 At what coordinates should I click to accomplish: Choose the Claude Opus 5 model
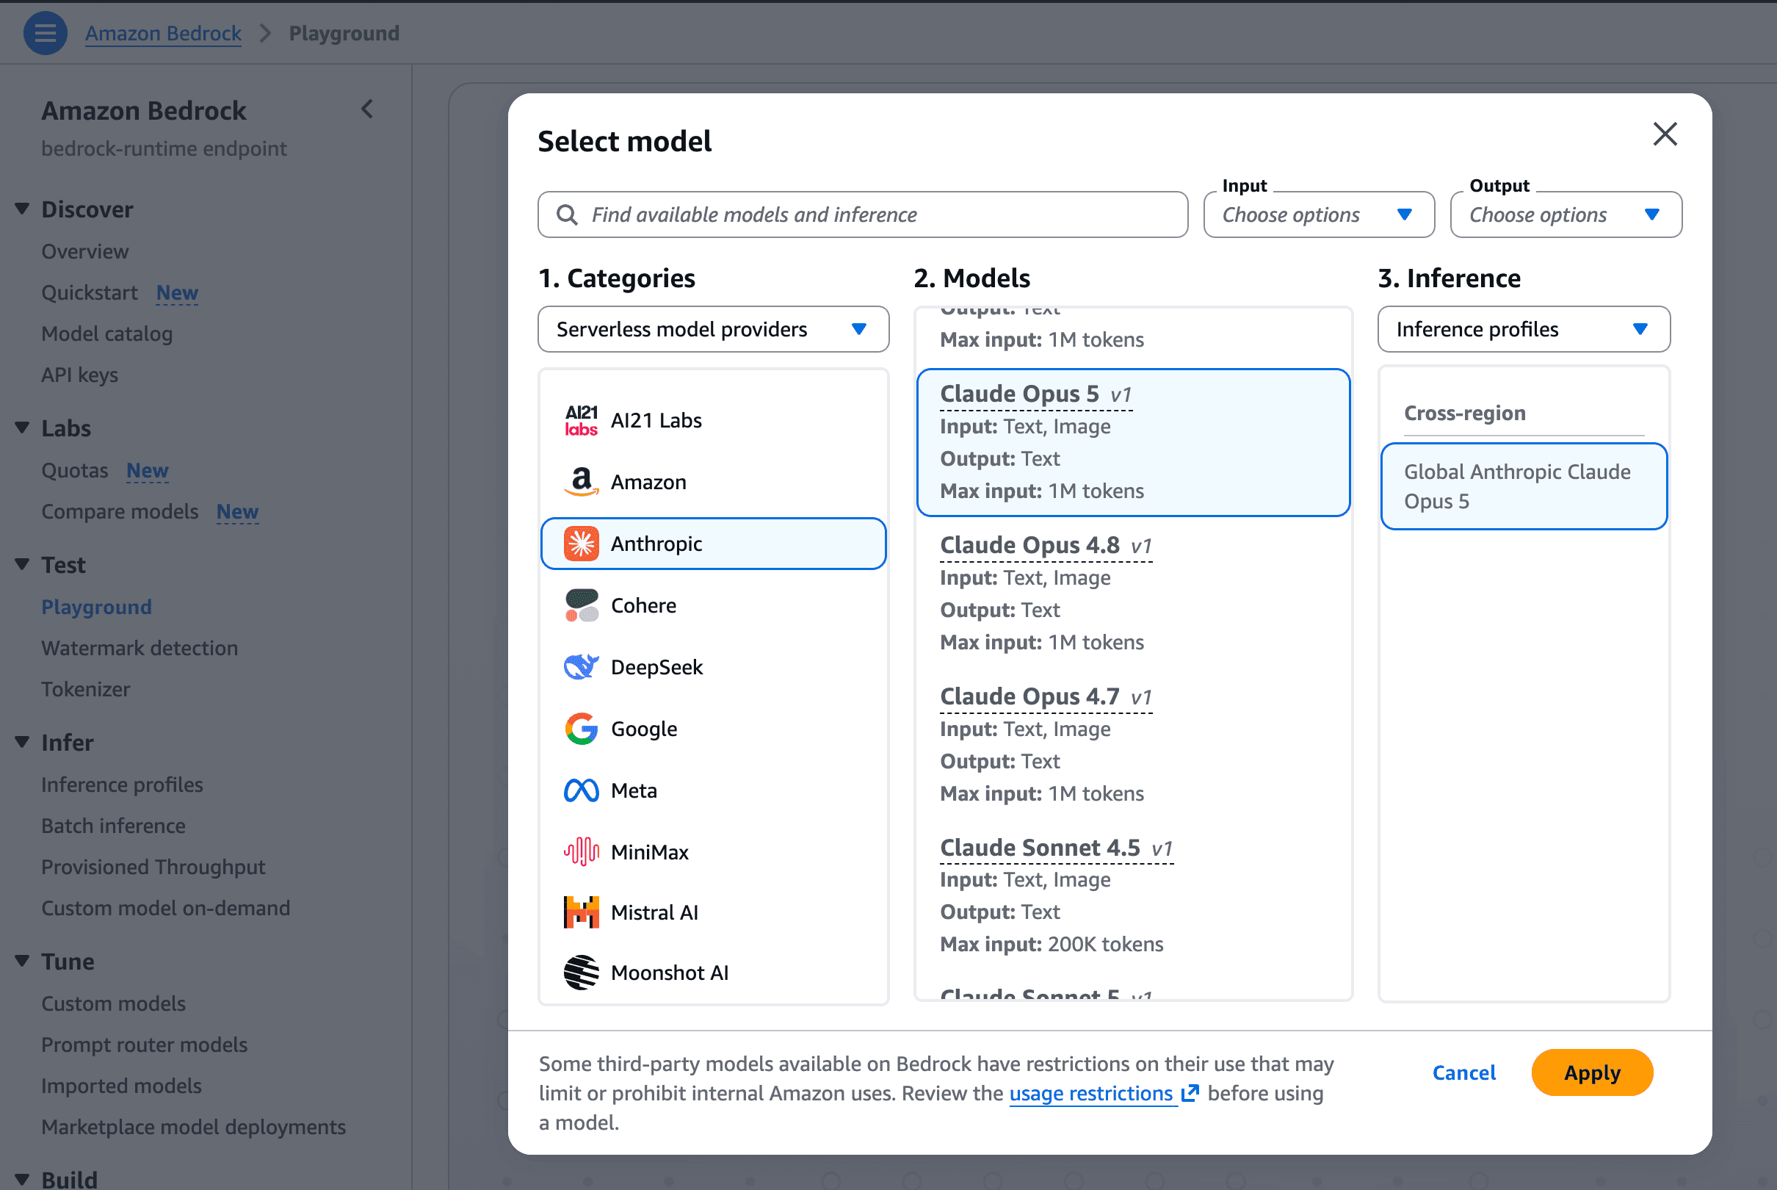pos(1133,442)
